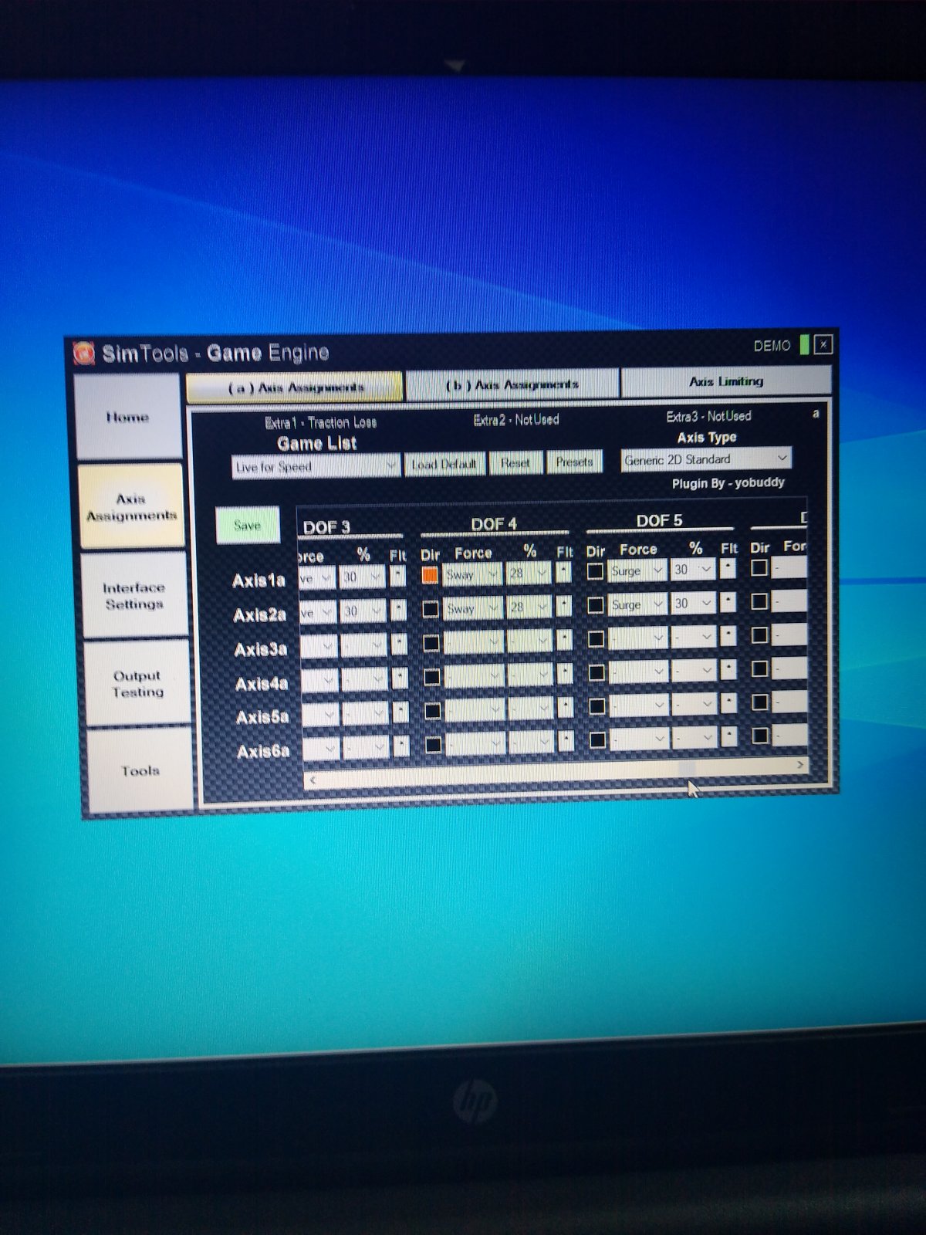Click the Plugin By - yobuddy text
This screenshot has height=1235, width=926.
728,483
